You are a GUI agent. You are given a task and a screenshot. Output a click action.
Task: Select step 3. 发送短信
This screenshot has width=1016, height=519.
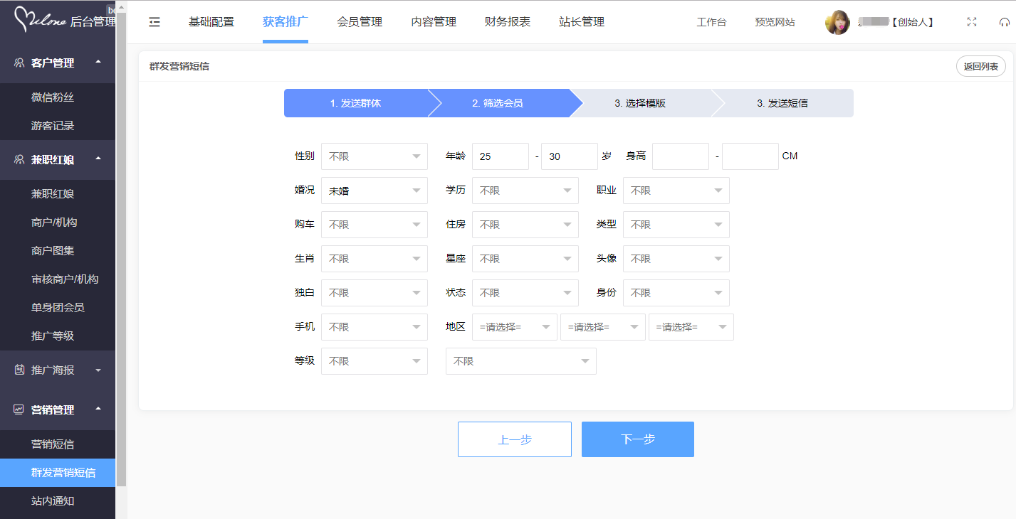pos(782,103)
